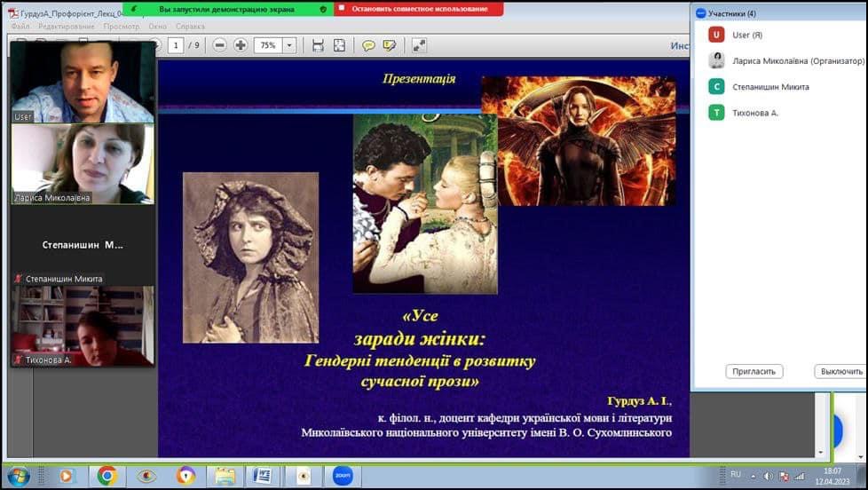
Task: Click the Пригласить invite button
Action: [x=754, y=371]
